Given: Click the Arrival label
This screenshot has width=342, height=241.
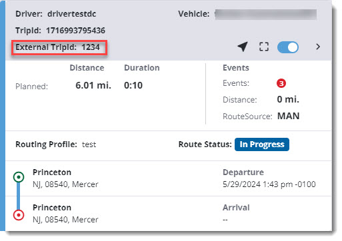Looking at the screenshot, I should point(236,208).
